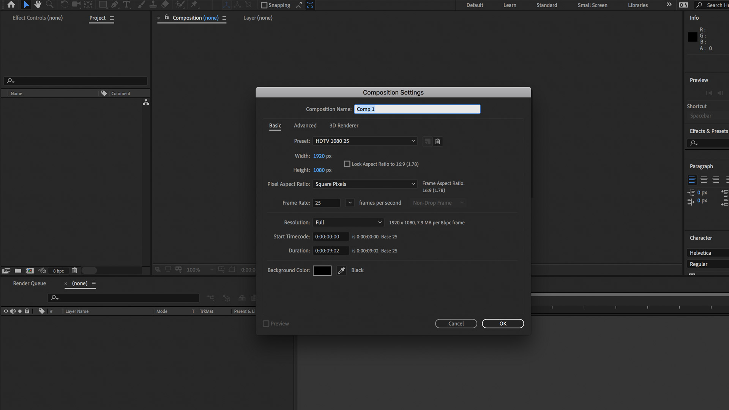Open the Pixel Aspect Ratio dropdown
This screenshot has width=729, height=410.
364,184
